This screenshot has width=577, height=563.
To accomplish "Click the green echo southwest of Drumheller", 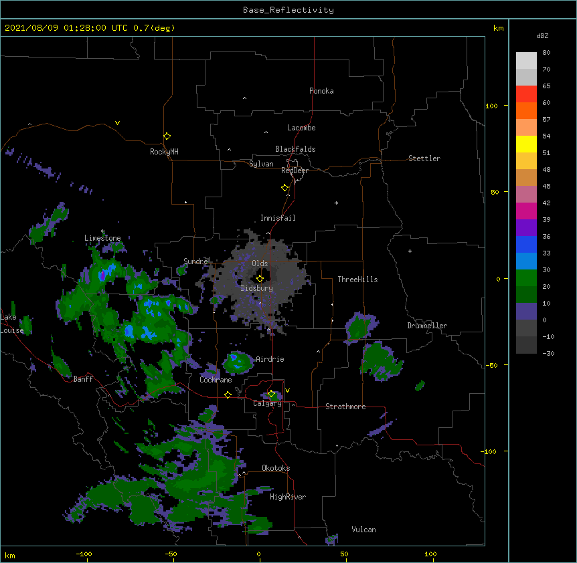I will click(x=381, y=361).
